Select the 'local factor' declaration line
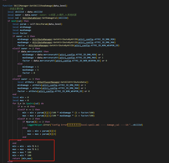The image size is (169, 163). click(20, 33)
